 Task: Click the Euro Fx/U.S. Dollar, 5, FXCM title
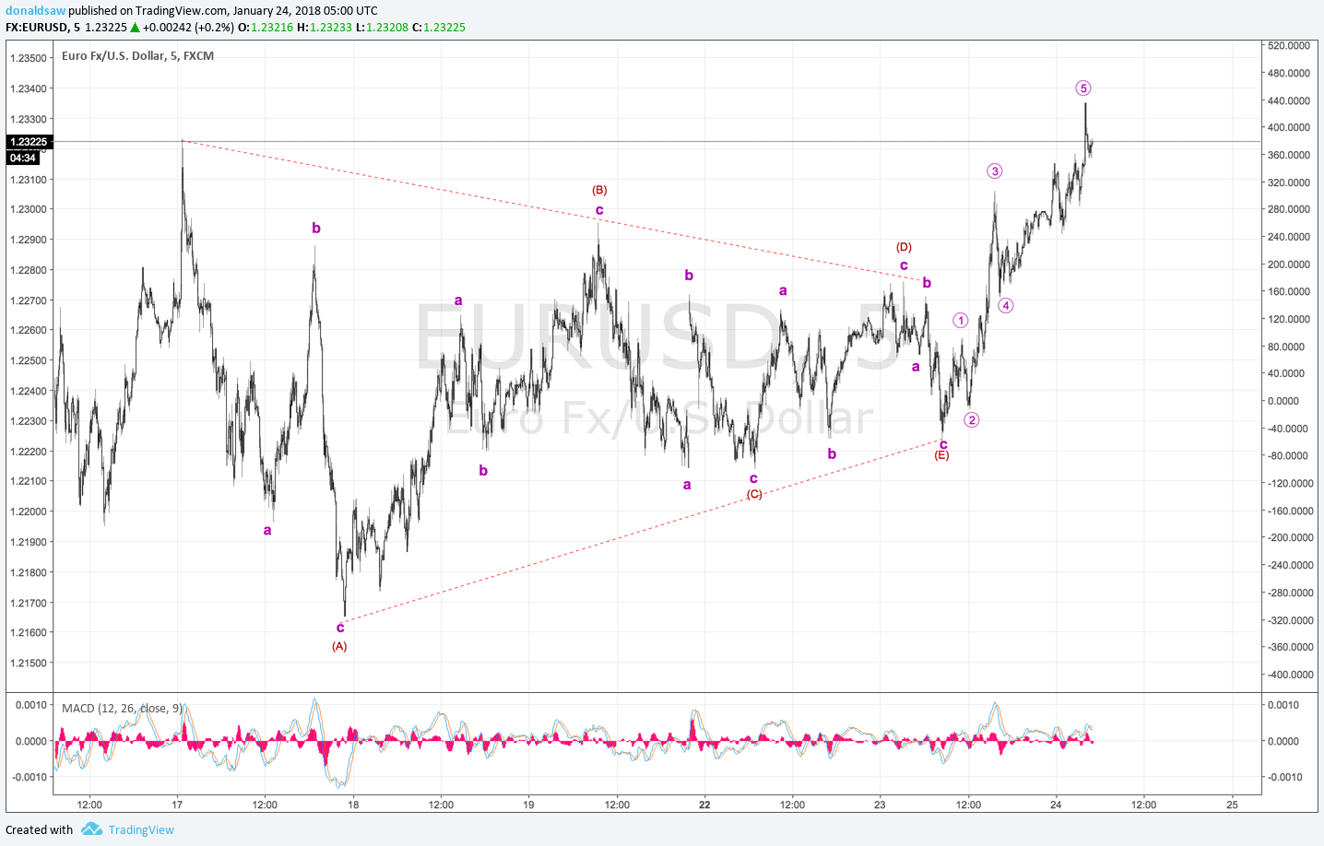[137, 55]
